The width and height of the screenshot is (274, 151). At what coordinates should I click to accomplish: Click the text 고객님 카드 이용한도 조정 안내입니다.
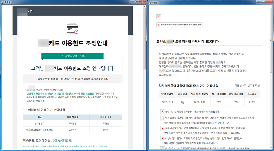72,68
